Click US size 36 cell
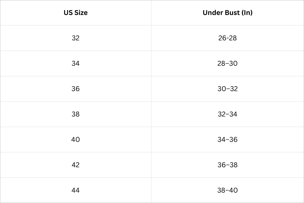304x203 pixels. pyautogui.click(x=75, y=89)
